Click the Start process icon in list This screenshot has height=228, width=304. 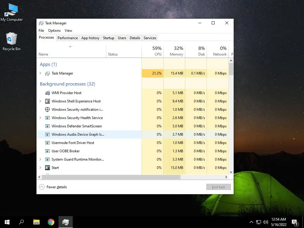click(47, 168)
